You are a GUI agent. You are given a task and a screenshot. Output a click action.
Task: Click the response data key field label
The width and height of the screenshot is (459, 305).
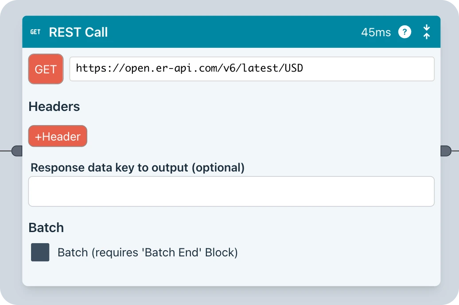(137, 168)
